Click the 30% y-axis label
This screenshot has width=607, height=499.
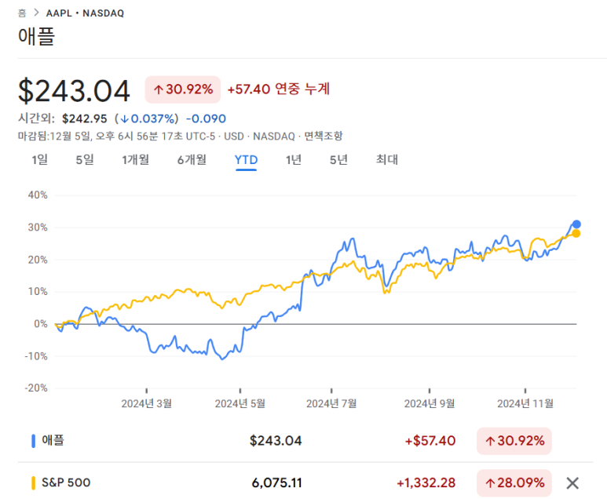click(38, 228)
